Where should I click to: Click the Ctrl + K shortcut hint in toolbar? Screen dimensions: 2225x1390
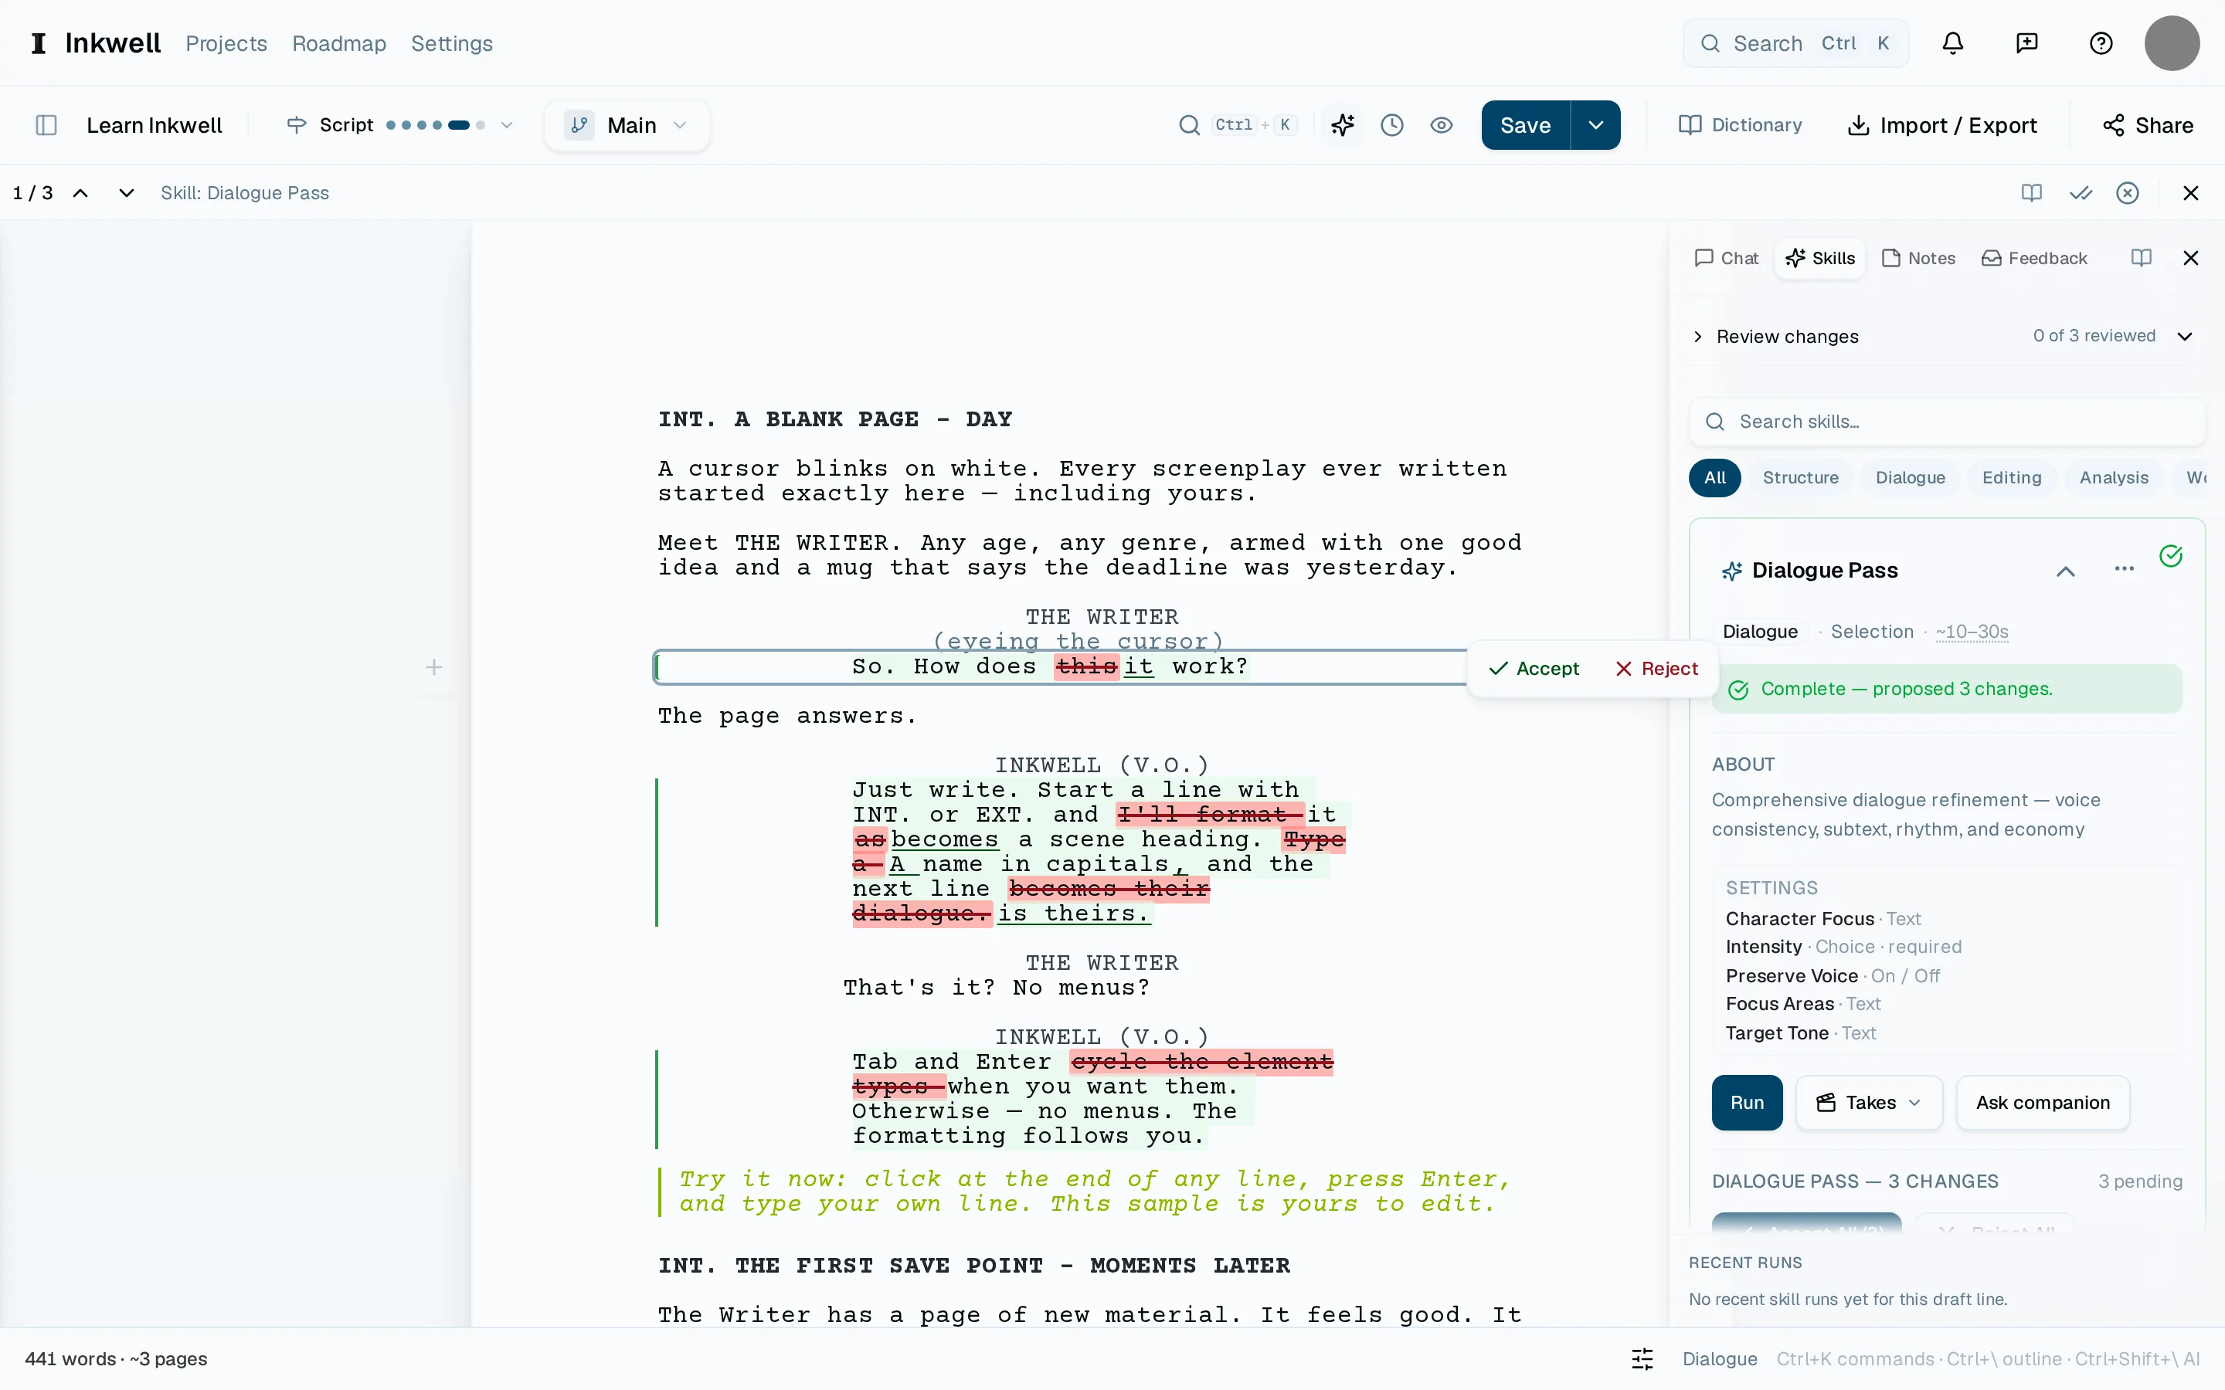click(x=1254, y=125)
